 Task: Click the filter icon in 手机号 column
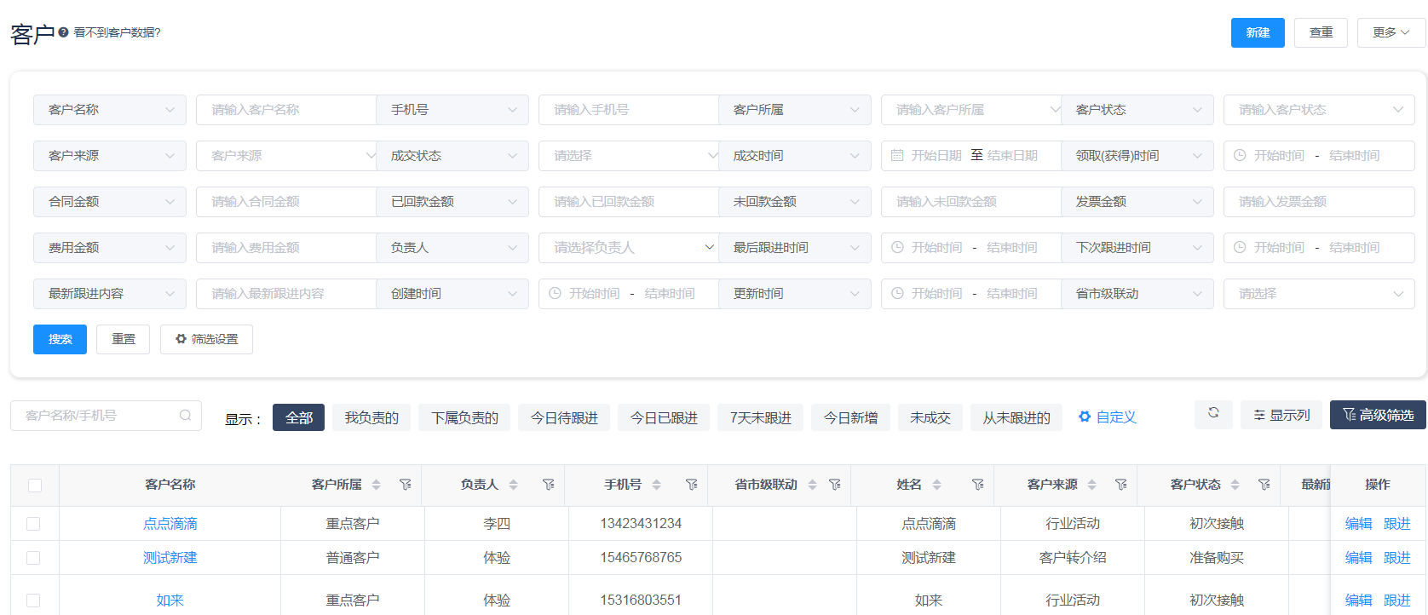point(692,485)
